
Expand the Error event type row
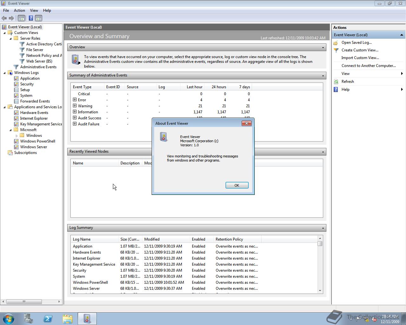(x=75, y=100)
